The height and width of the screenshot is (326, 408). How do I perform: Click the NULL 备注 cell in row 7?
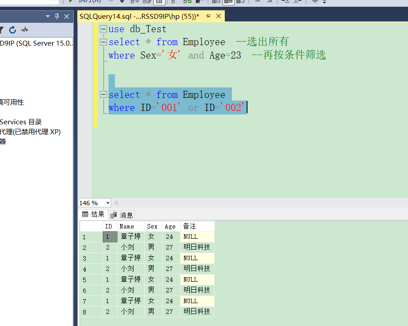click(198, 301)
